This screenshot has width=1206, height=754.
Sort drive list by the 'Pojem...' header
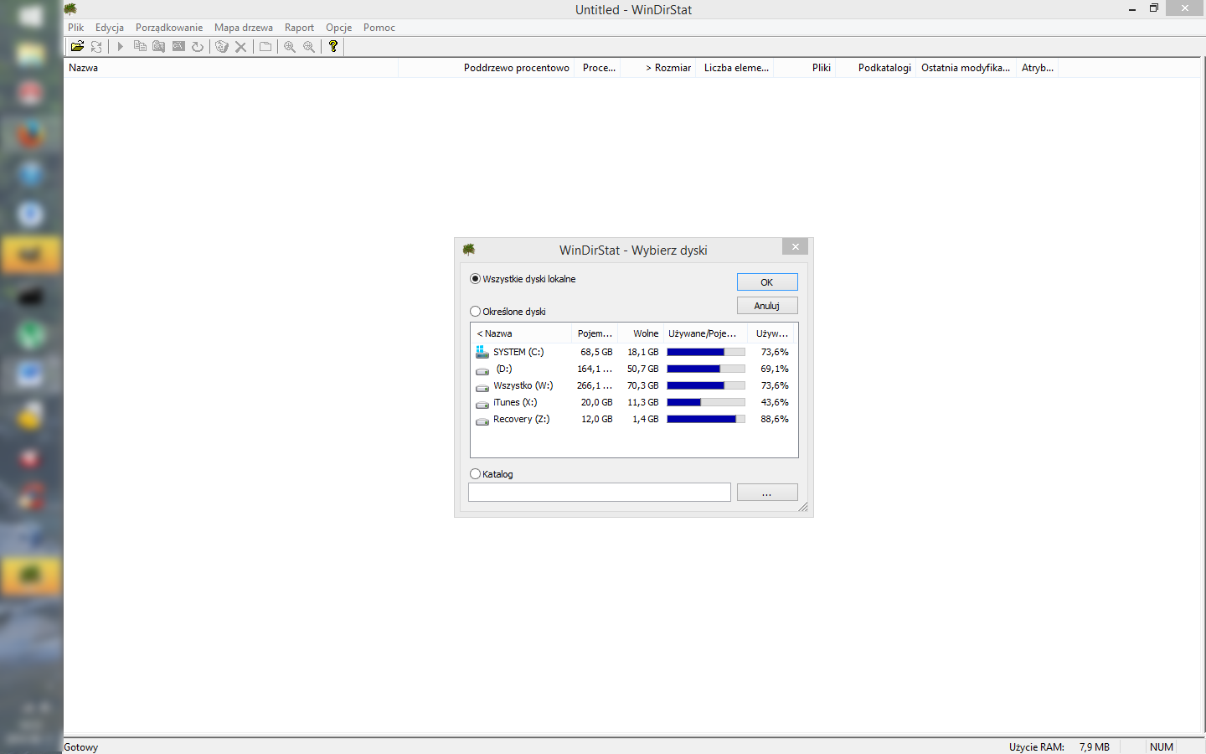[595, 333]
